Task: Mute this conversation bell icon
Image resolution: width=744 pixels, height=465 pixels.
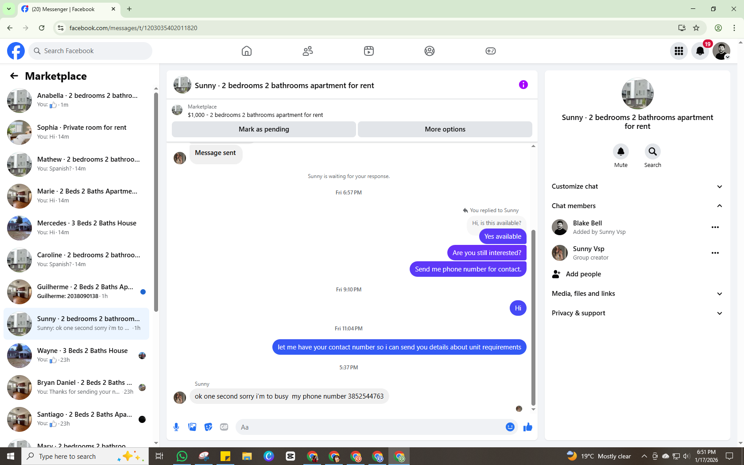Action: (621, 151)
